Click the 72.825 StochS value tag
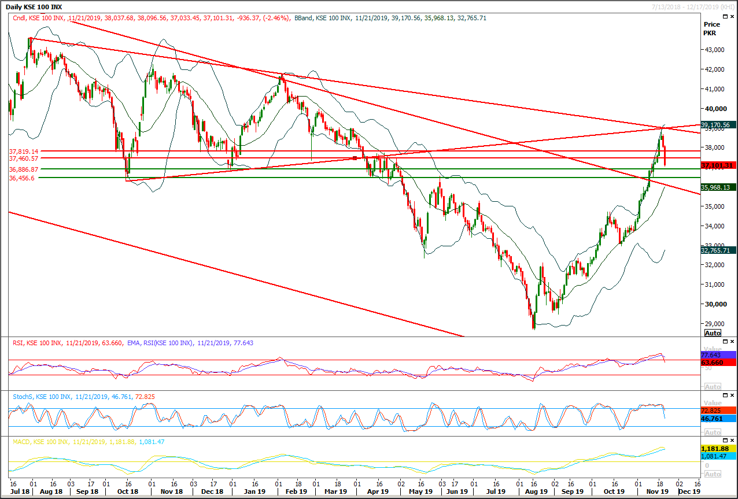The image size is (738, 499). (718, 410)
